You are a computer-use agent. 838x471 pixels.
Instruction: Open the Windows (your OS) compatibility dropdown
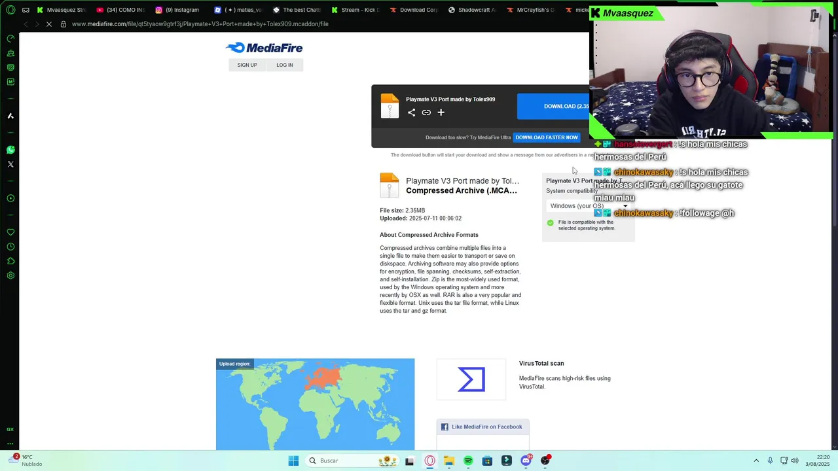[x=589, y=206]
